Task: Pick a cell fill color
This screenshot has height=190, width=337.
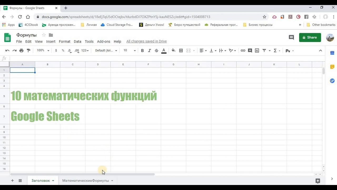Action: (x=174, y=50)
